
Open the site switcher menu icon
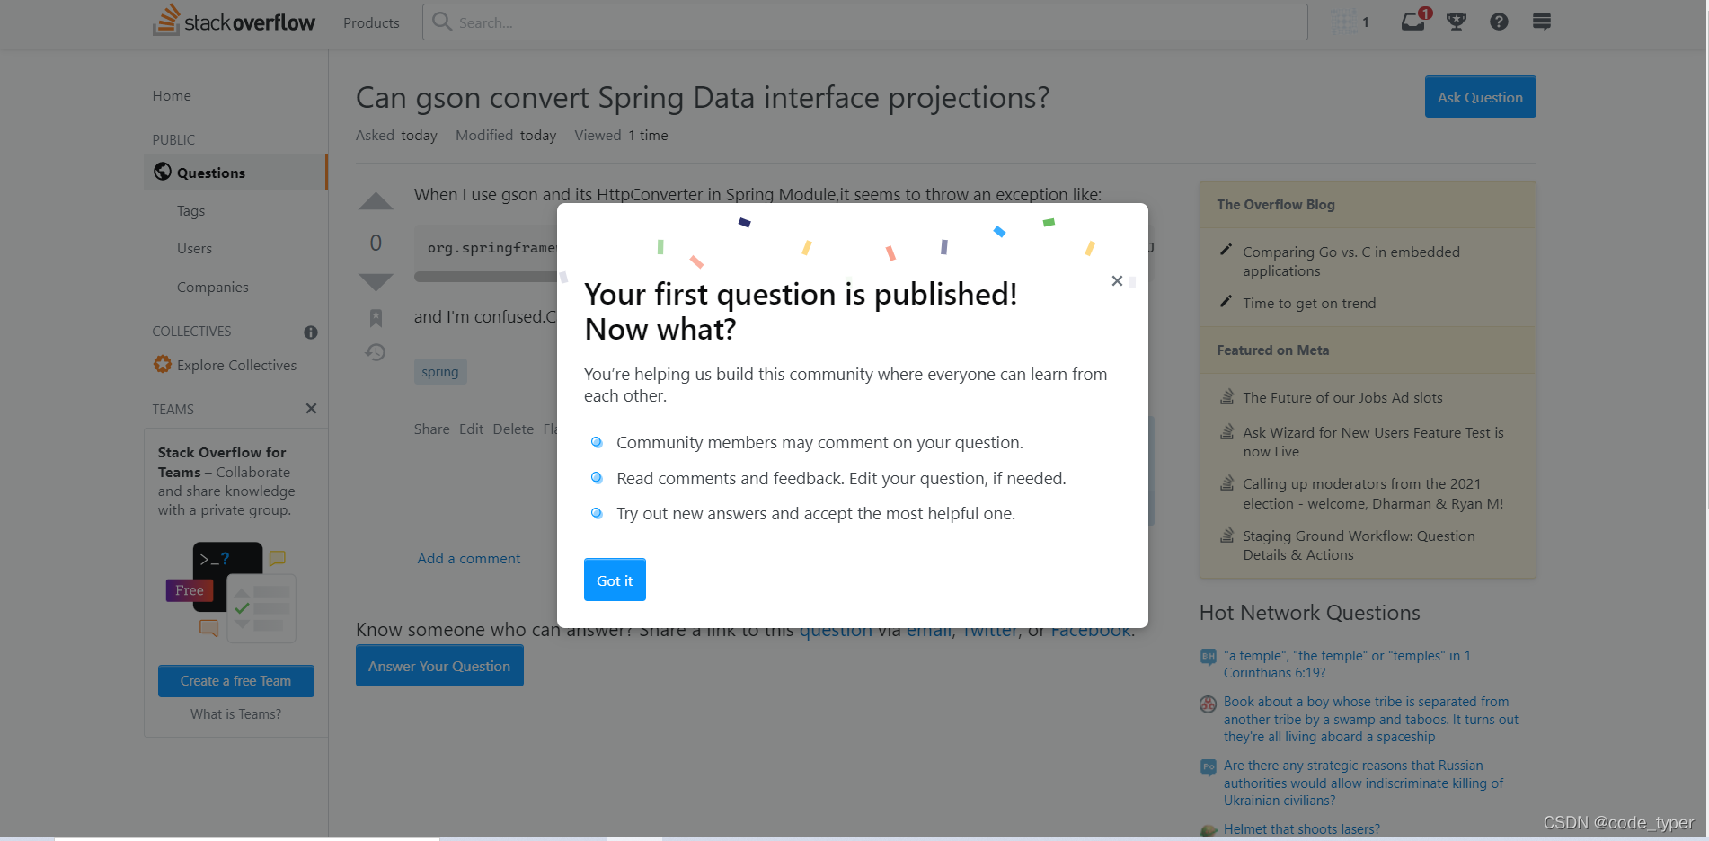pyautogui.click(x=1542, y=22)
